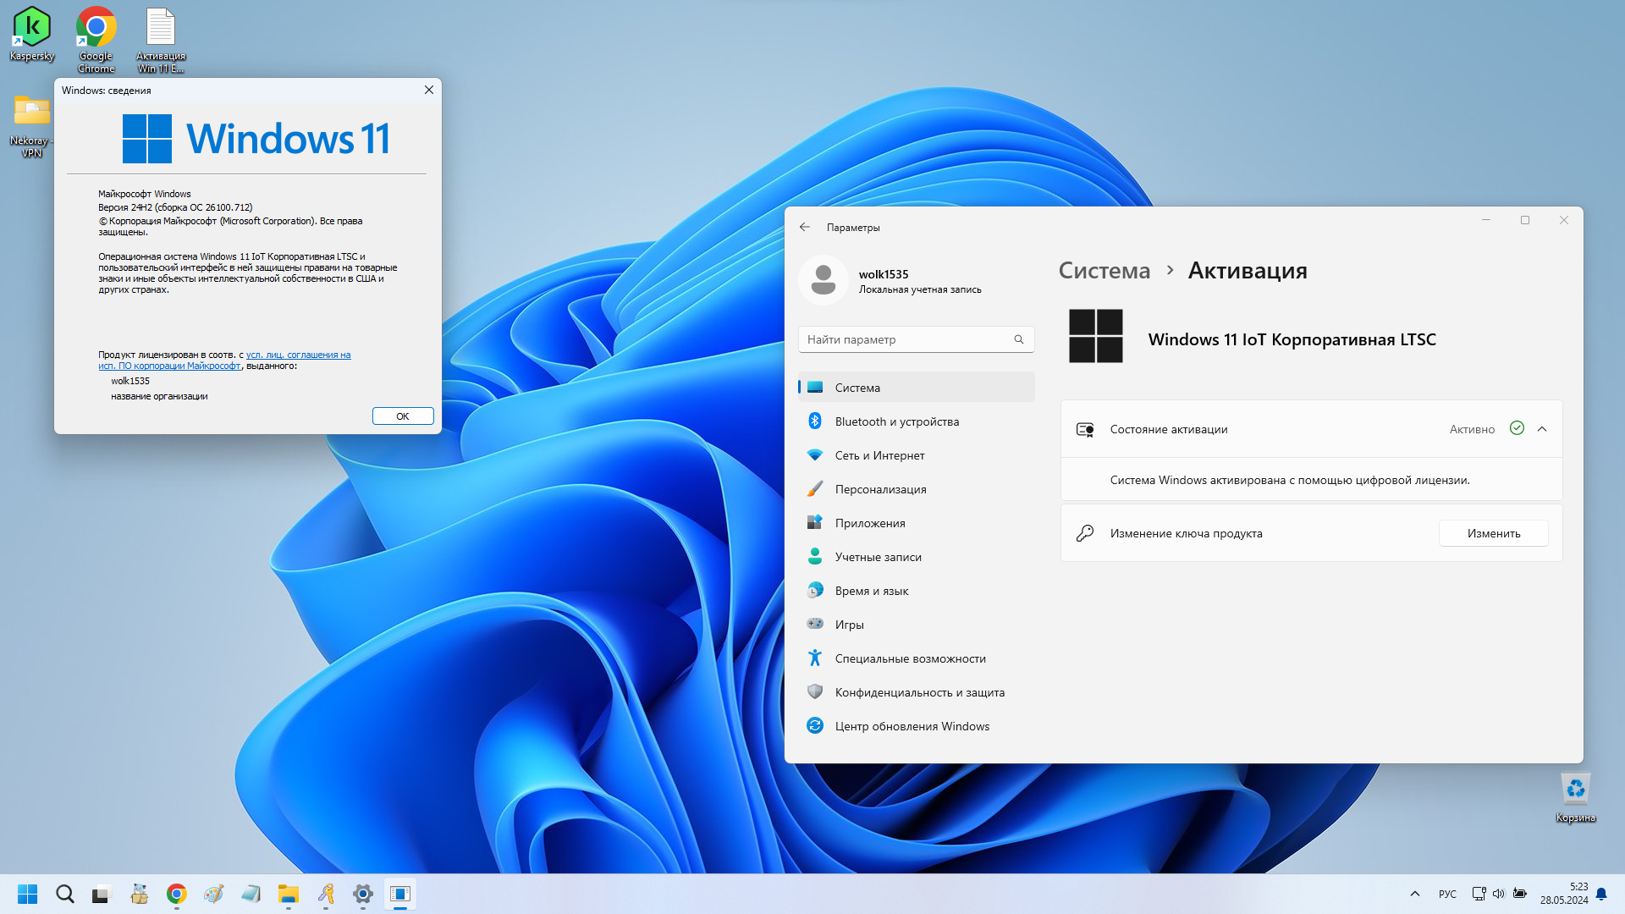
Task: Open the Microsoft license agreement link
Action: pyautogui.click(x=224, y=361)
